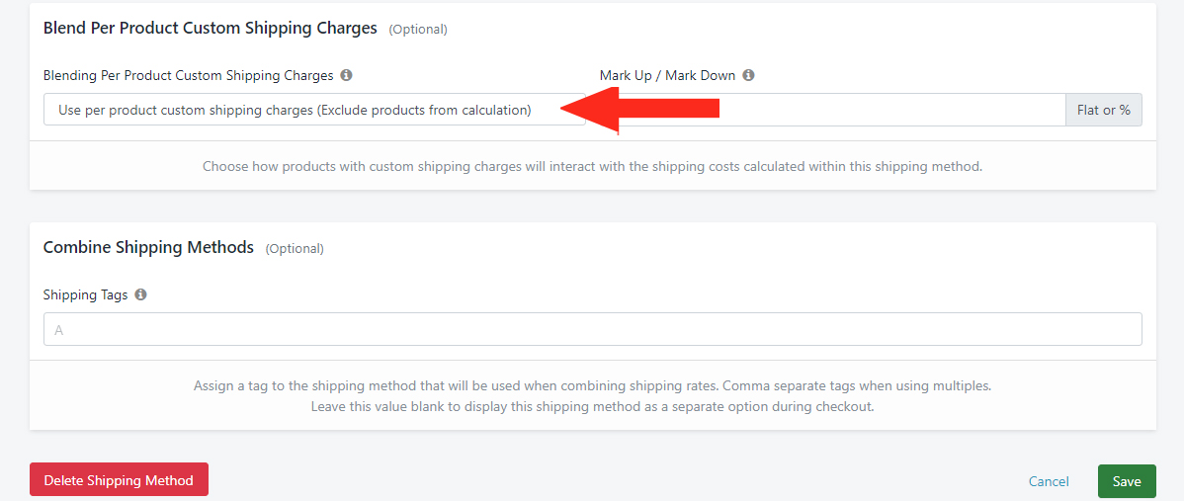
Task: Click info icon beside Blending Per Product label
Action: click(346, 75)
